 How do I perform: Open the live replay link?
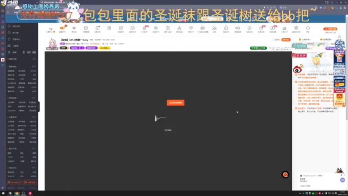[326, 40]
